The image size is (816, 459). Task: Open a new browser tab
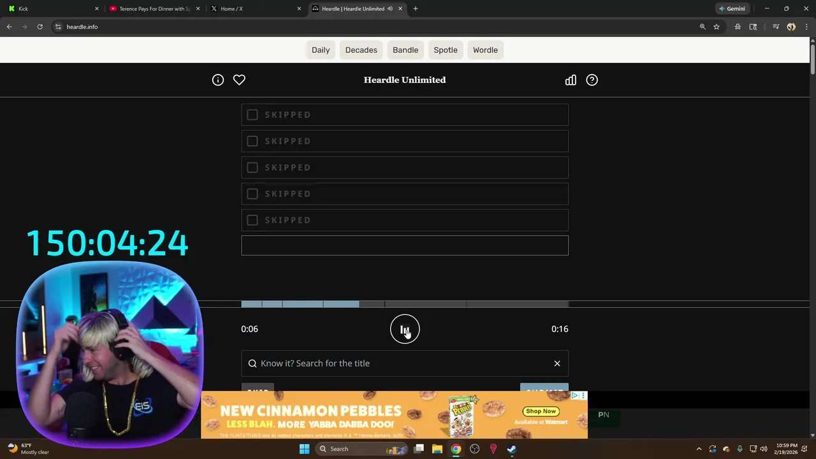point(416,9)
